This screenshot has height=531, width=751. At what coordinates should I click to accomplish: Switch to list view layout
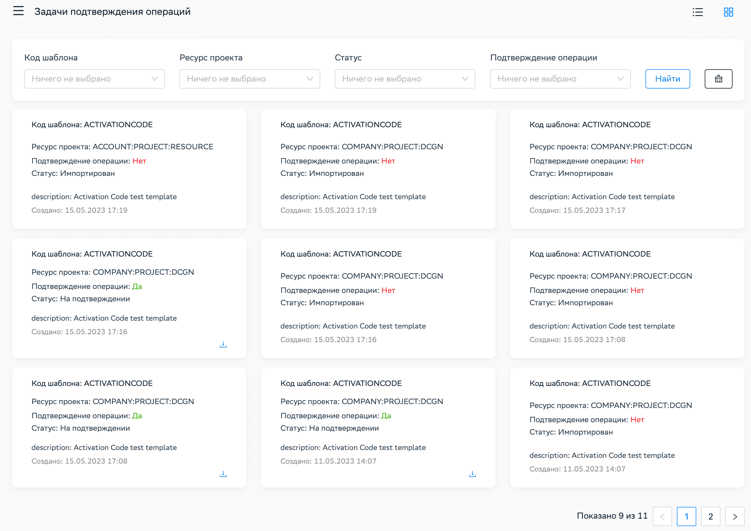point(697,12)
